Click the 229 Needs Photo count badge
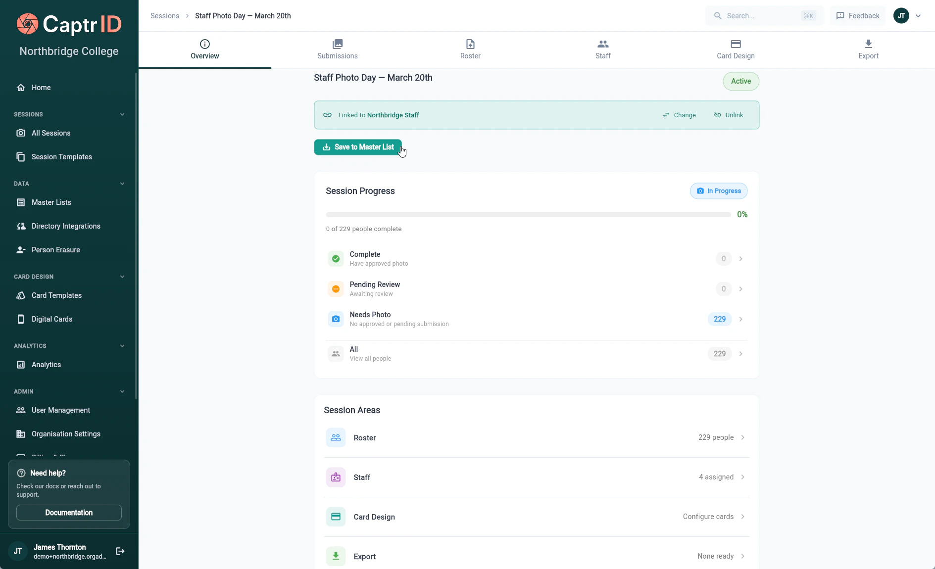The width and height of the screenshot is (935, 569). coord(720,319)
